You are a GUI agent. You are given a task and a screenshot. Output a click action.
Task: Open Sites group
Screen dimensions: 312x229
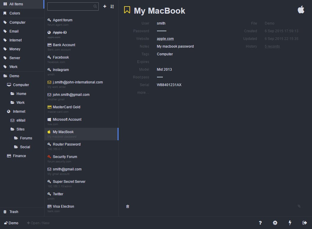pyautogui.click(x=22, y=129)
